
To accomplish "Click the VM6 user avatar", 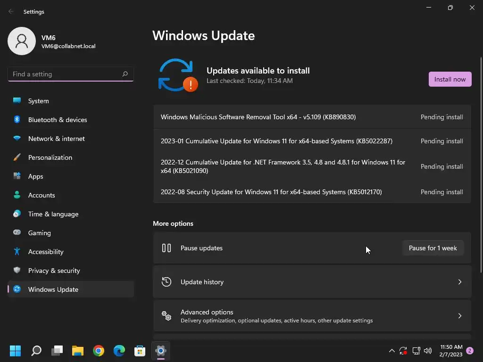I will 22,41.
